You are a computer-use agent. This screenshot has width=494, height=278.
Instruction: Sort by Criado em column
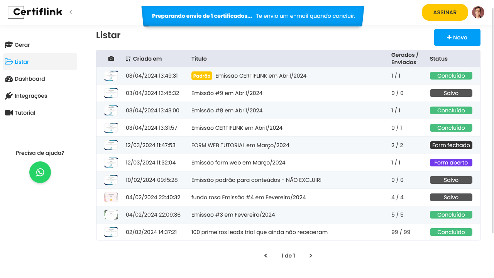(144, 59)
